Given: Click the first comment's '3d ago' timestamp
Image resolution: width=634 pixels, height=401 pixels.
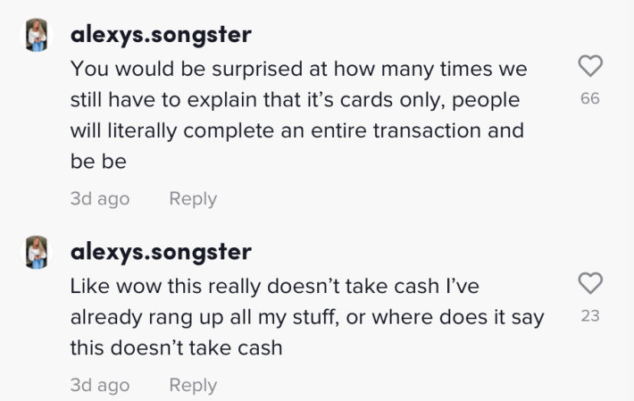Looking at the screenshot, I should (x=100, y=199).
